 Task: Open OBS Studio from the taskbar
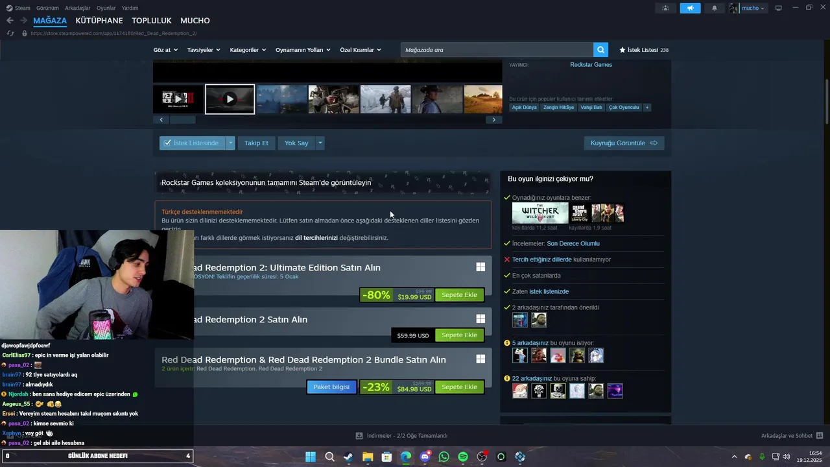[482, 457]
